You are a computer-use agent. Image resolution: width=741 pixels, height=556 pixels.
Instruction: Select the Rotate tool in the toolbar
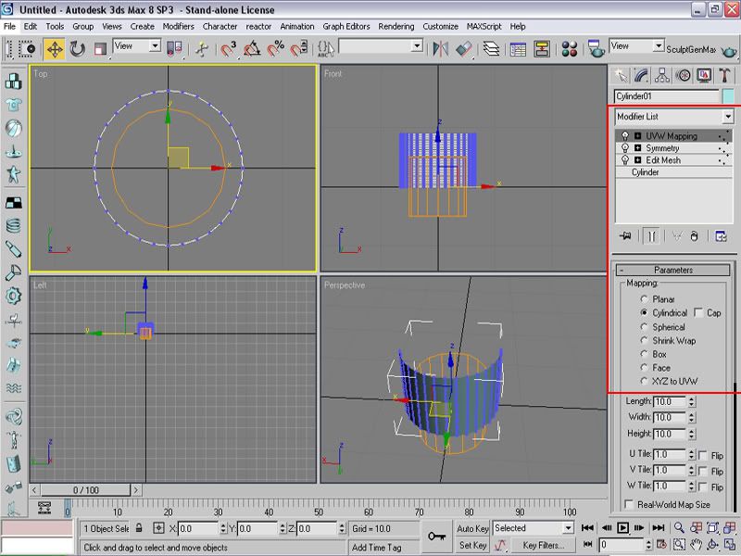coord(78,49)
